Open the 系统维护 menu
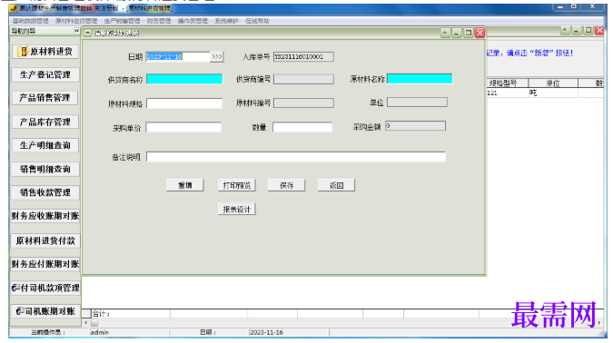The width and height of the screenshot is (613, 343). [226, 21]
